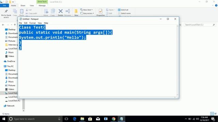
Task: Click the Properties checkmark icon
Action: [x=100, y=11]
